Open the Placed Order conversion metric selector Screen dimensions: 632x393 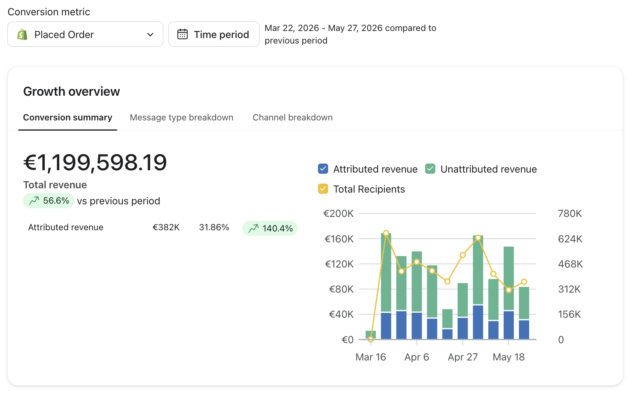(x=85, y=34)
